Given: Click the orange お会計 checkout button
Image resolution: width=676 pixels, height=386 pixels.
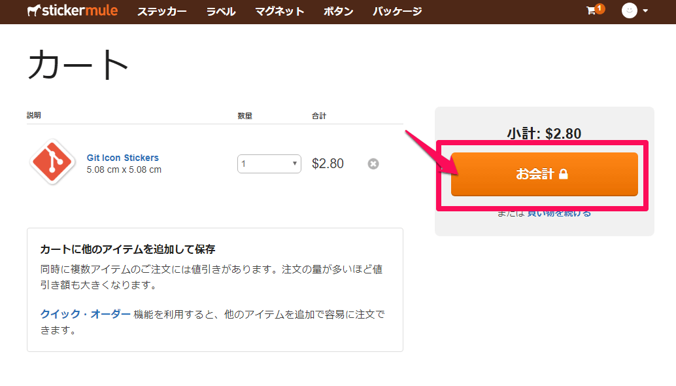Looking at the screenshot, I should (x=544, y=174).
